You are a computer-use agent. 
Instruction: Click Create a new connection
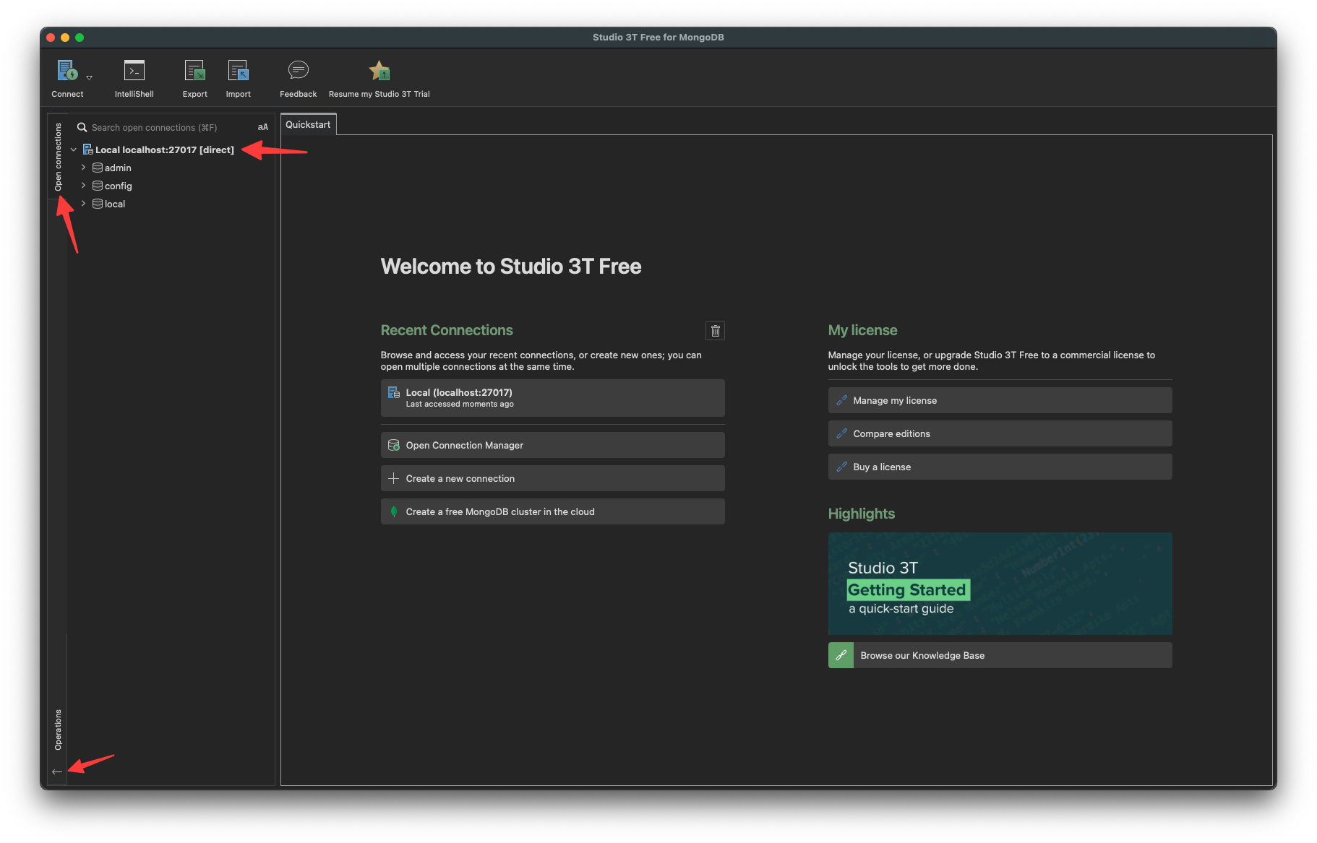pyautogui.click(x=552, y=478)
